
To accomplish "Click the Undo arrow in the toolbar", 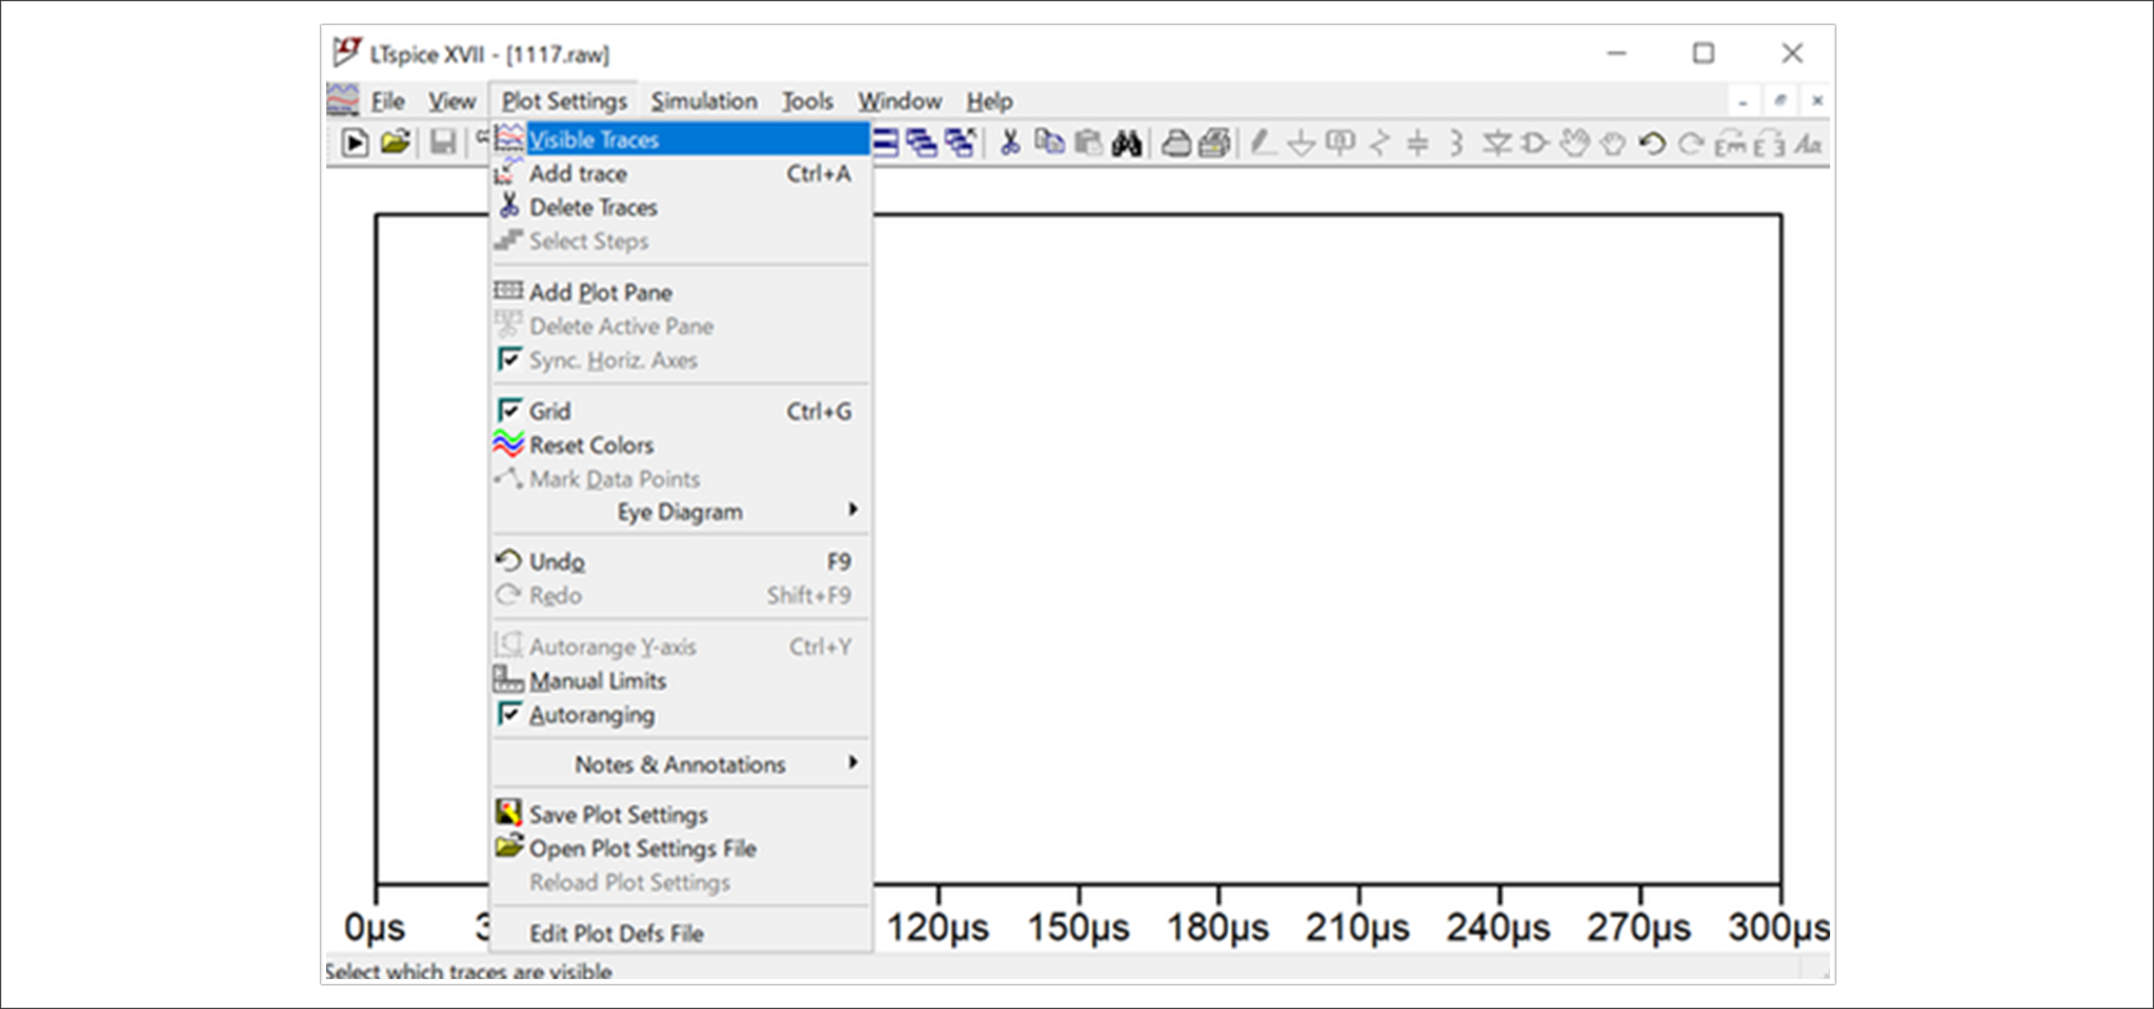I will 1651,144.
